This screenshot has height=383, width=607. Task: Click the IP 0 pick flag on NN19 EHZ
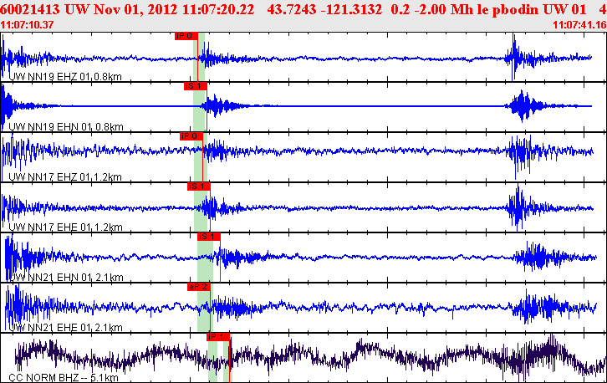pyautogui.click(x=186, y=36)
